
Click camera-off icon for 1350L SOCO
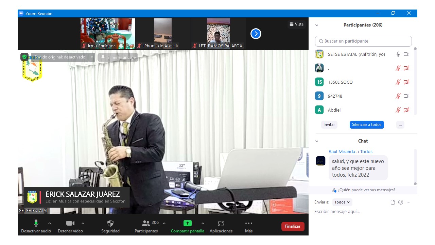tap(406, 82)
